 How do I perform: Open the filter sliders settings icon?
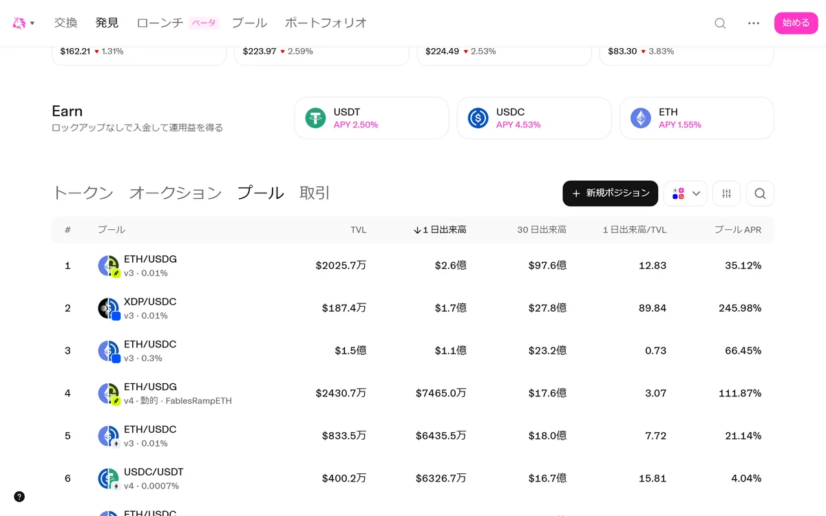(x=726, y=193)
